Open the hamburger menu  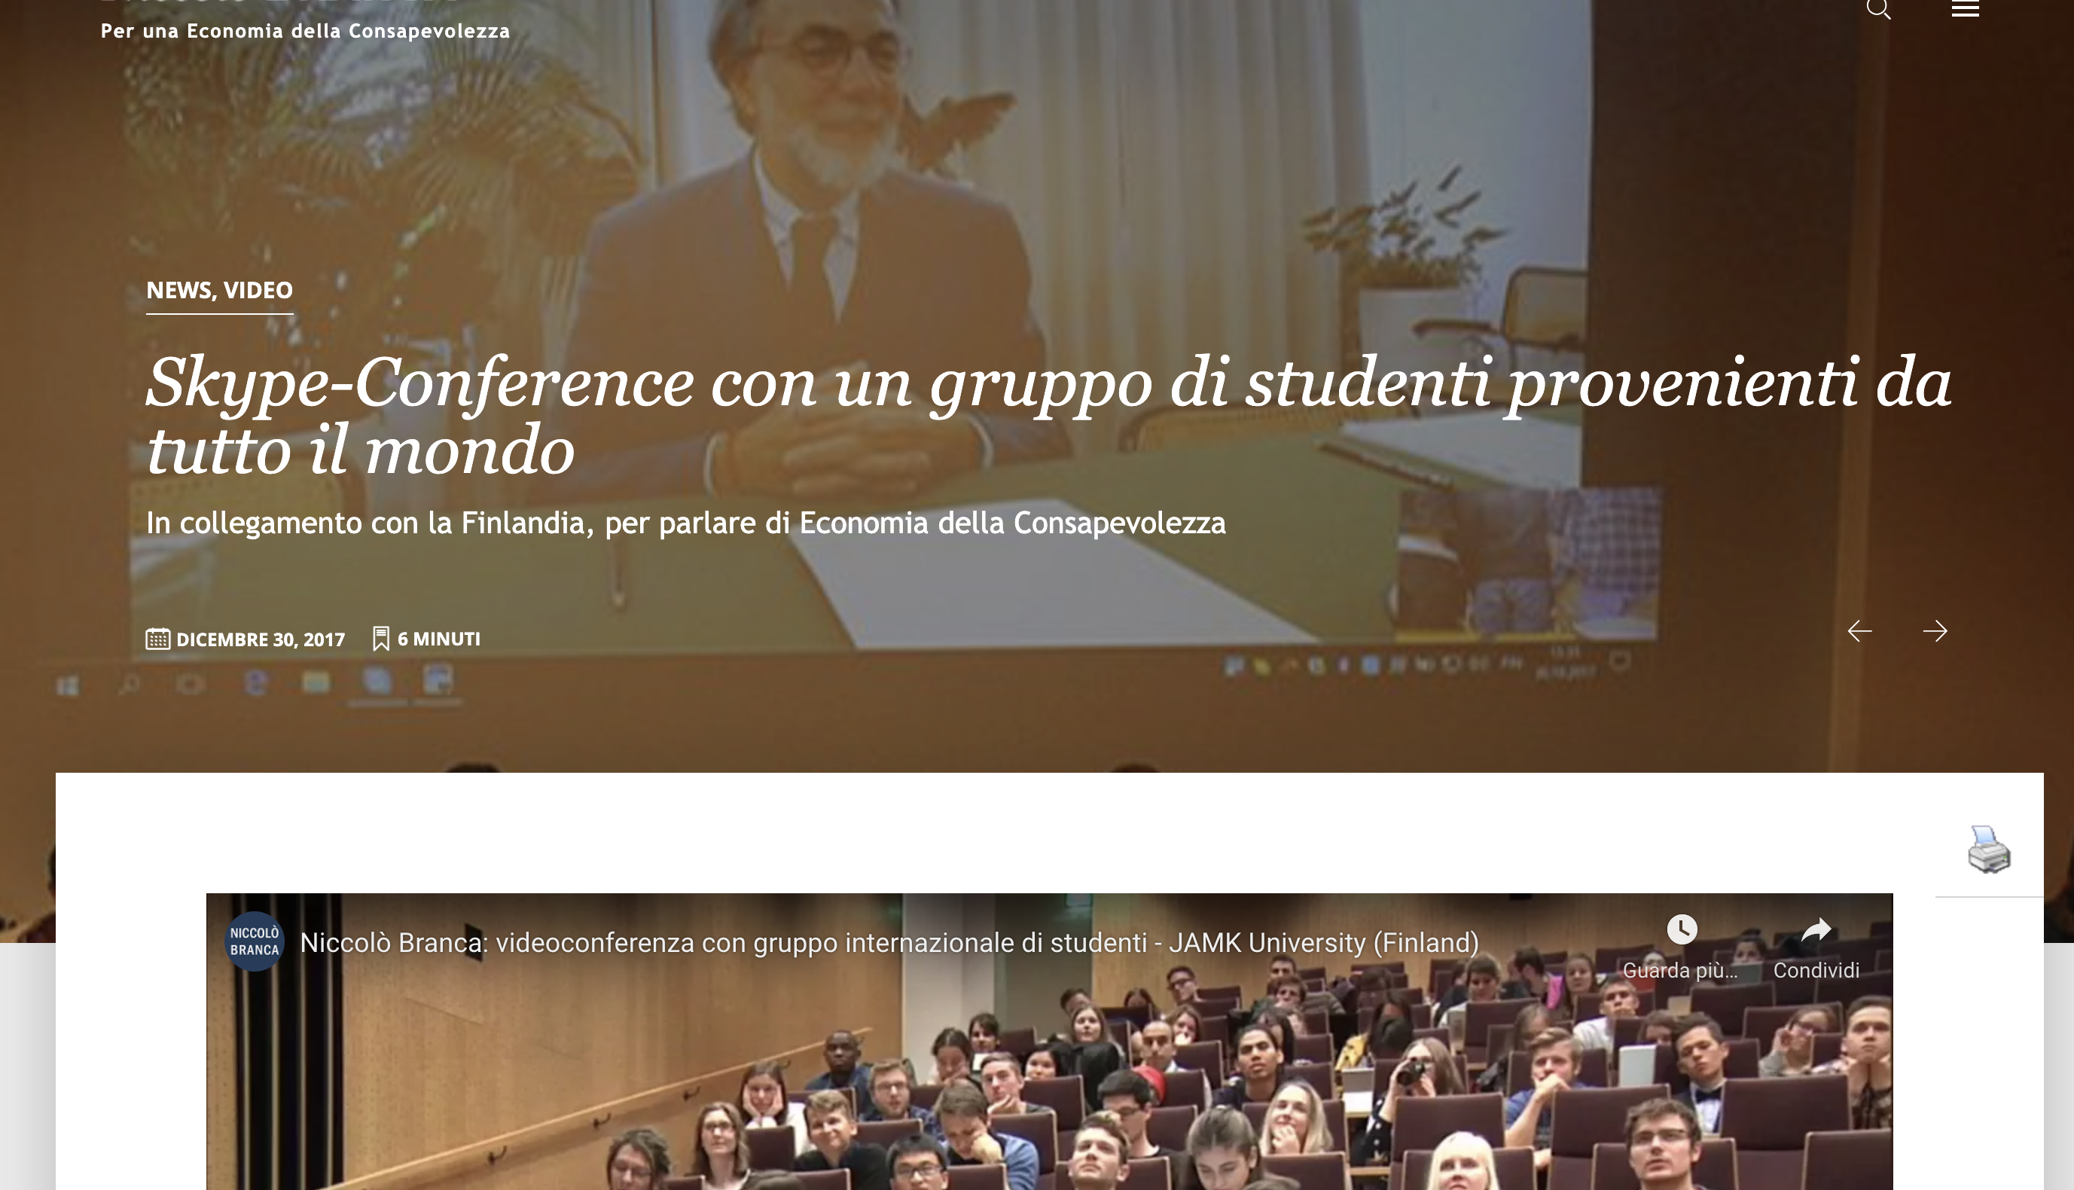(x=1965, y=9)
